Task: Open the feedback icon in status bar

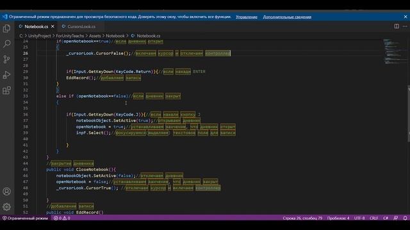Action: pos(396,218)
